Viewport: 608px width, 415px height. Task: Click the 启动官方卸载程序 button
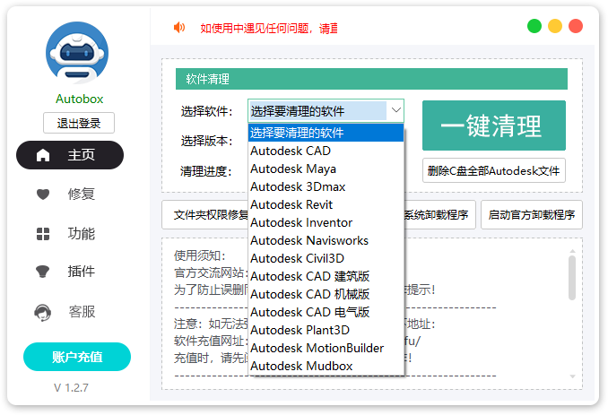[532, 214]
